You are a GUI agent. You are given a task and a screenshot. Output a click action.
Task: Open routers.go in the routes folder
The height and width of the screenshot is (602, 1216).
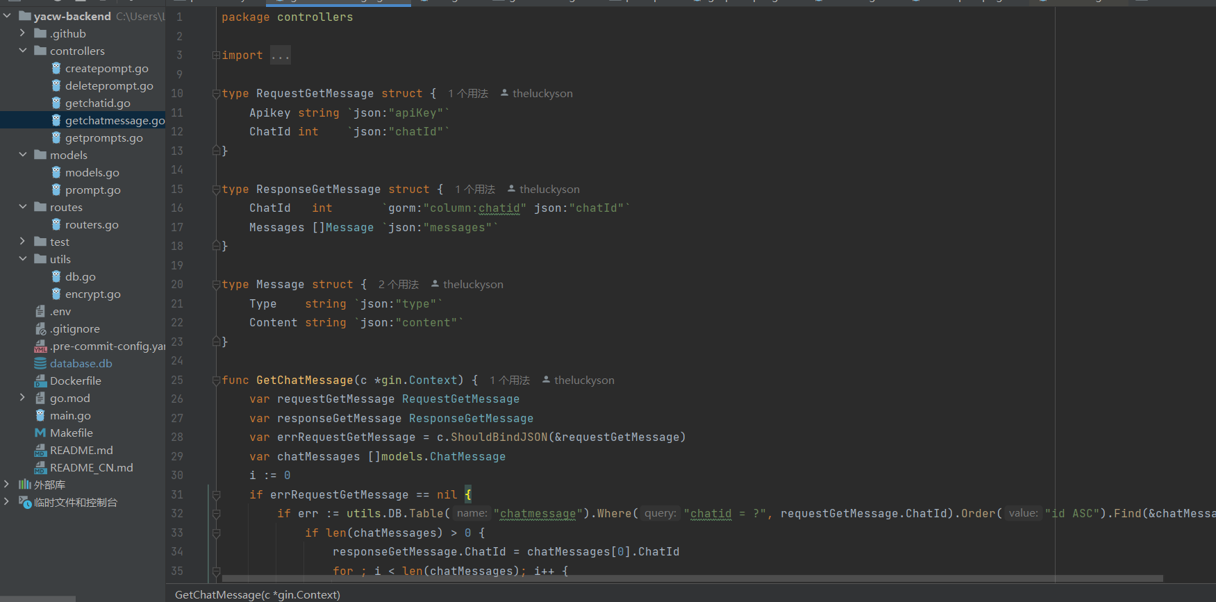(x=92, y=224)
